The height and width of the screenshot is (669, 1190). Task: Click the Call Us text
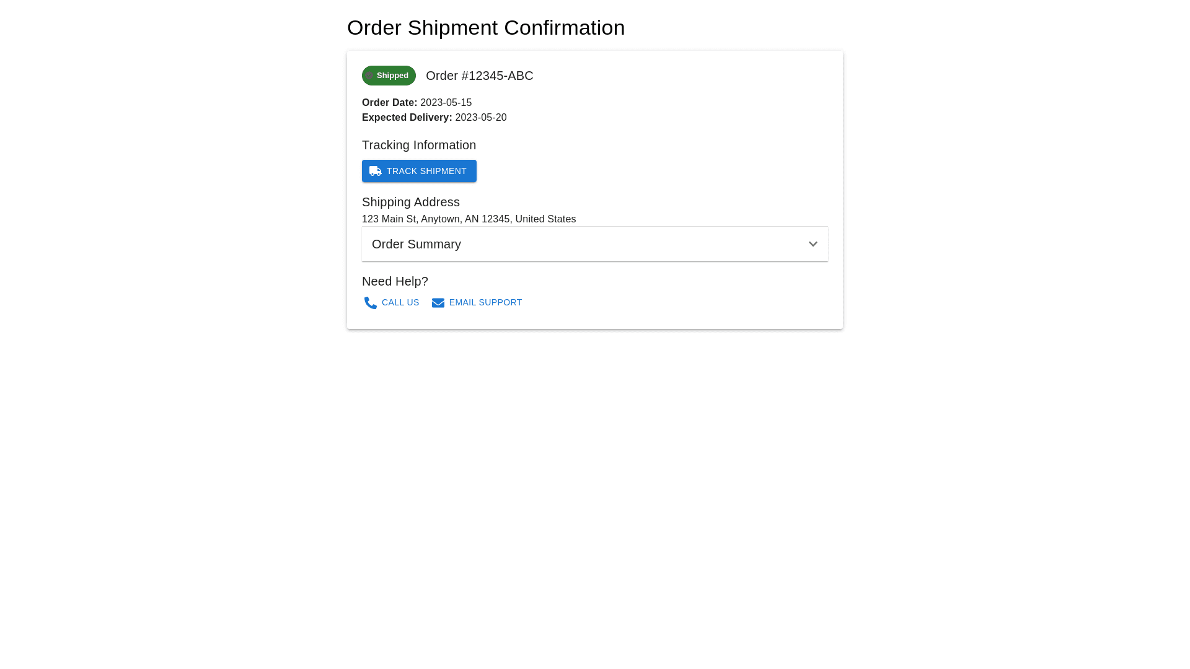(400, 302)
